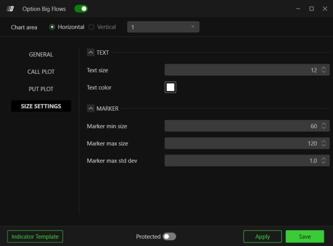Open the Indicator Template button

pyautogui.click(x=35, y=236)
